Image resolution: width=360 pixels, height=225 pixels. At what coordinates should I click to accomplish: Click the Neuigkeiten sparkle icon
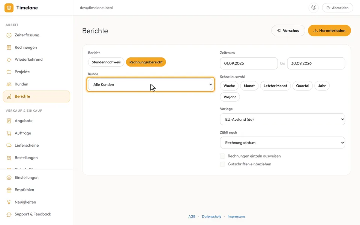[x=9, y=202]
